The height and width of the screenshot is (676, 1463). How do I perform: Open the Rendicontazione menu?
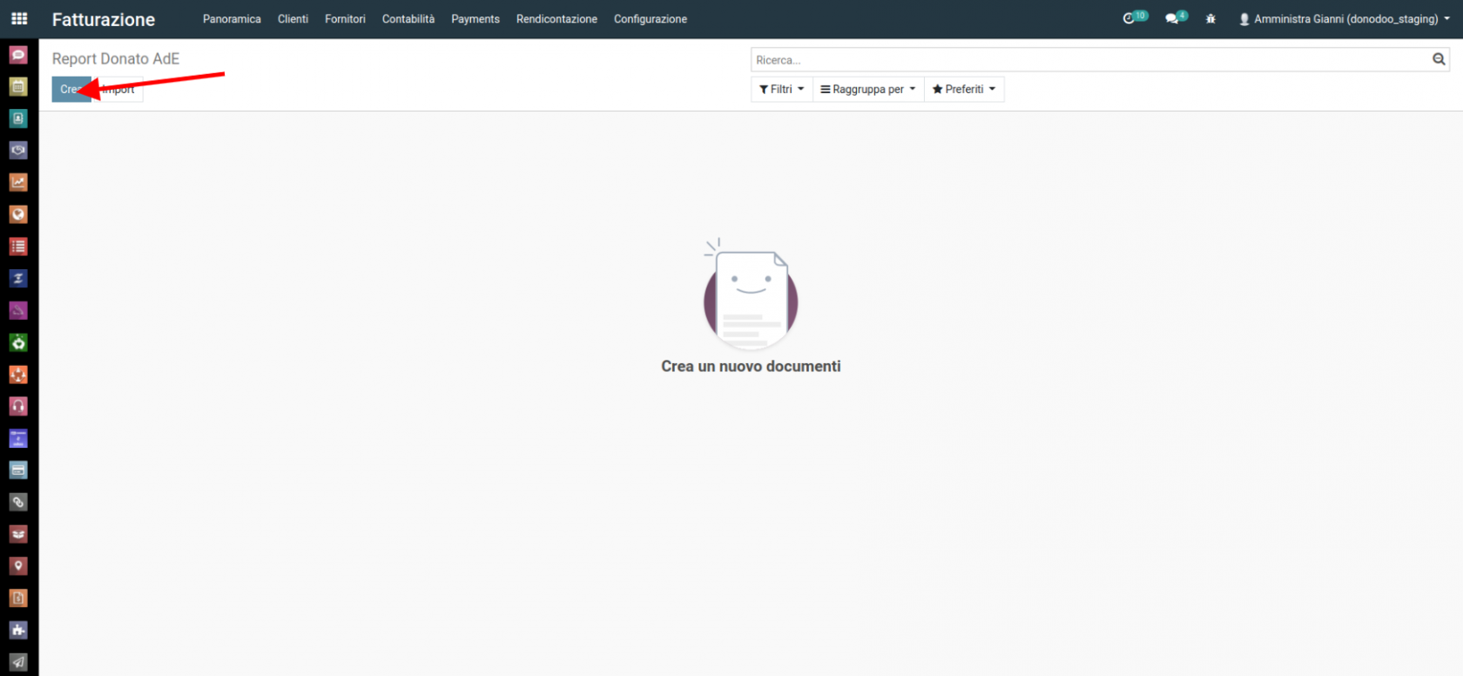pyautogui.click(x=556, y=18)
